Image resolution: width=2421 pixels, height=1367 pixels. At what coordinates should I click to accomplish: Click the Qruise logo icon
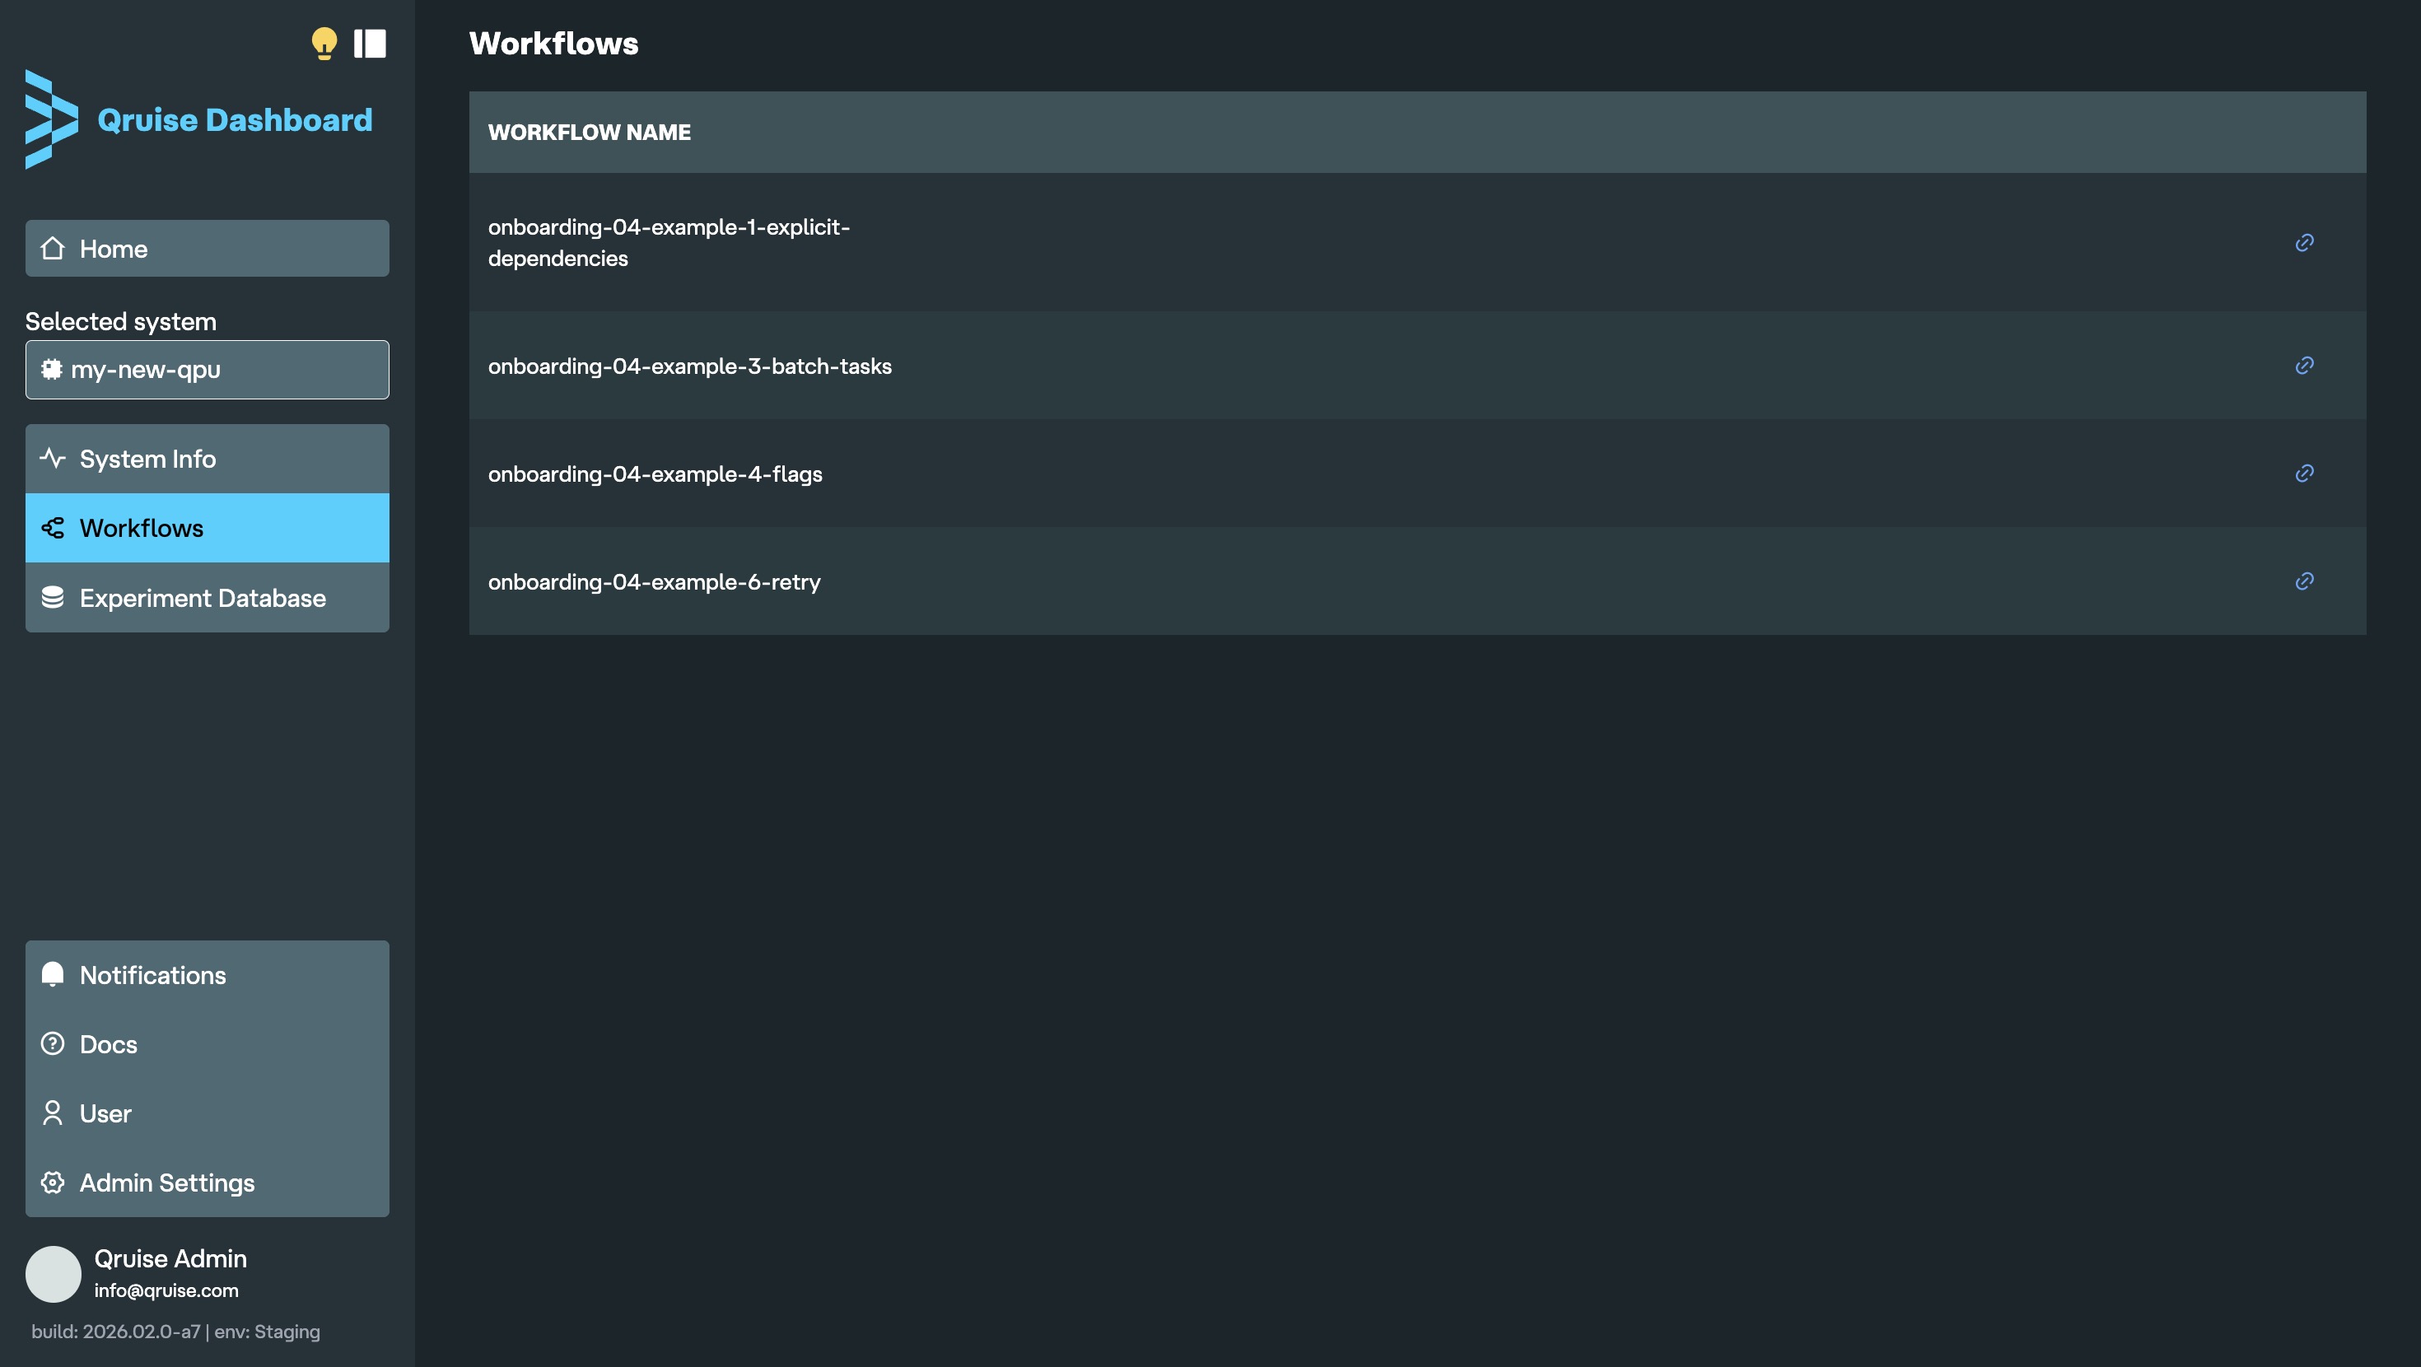coord(51,119)
